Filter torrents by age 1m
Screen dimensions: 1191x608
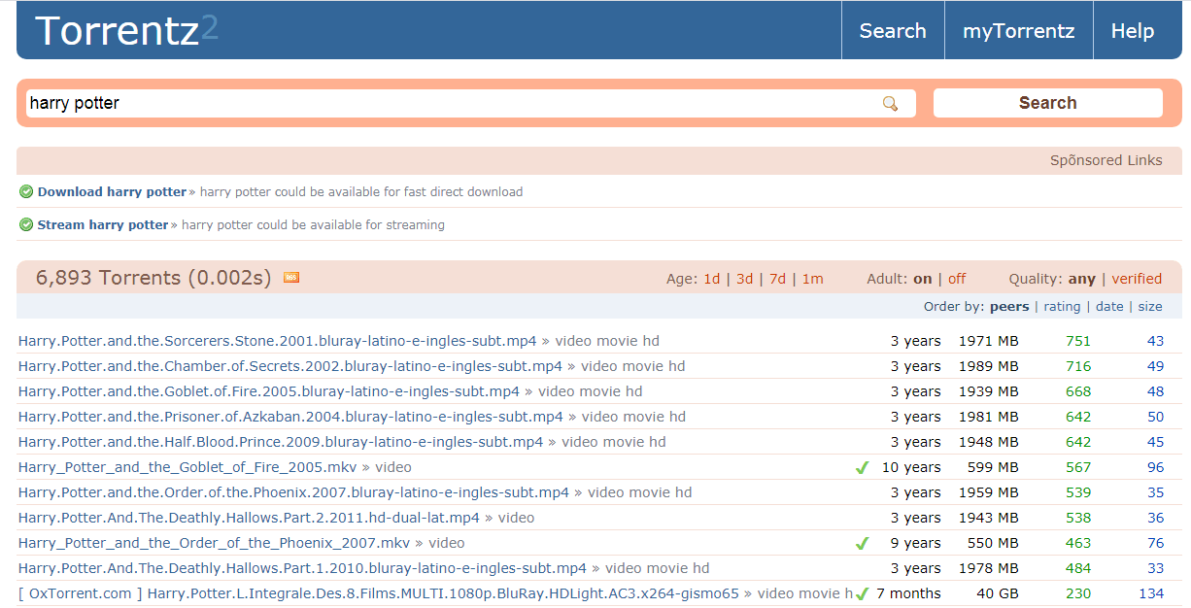(x=812, y=279)
